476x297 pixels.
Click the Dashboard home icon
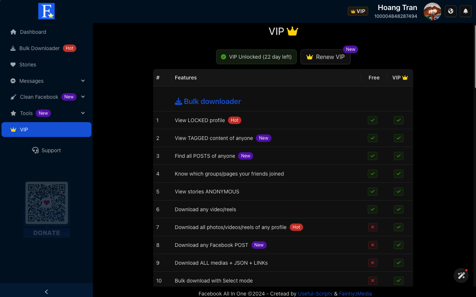(13, 32)
